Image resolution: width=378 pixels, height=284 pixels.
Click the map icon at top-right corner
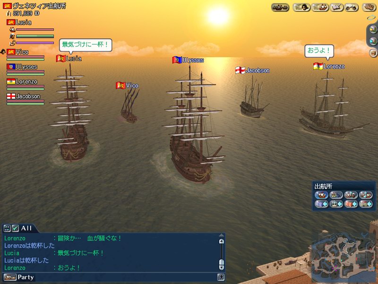[369, 7]
